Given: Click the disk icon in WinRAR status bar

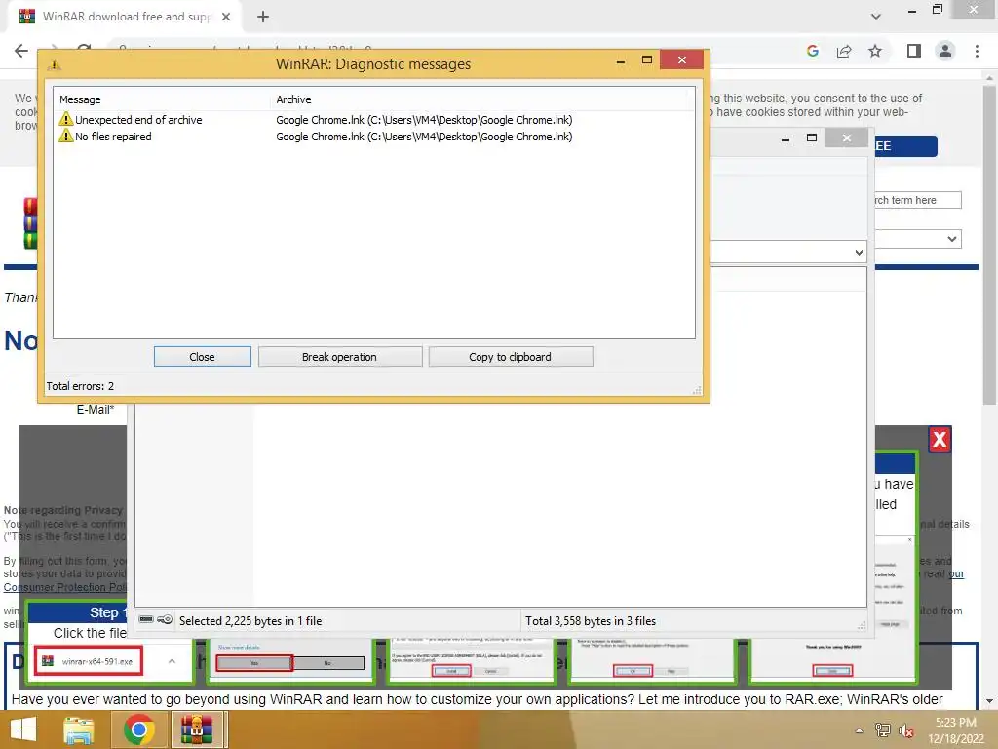Looking at the screenshot, I should (146, 619).
